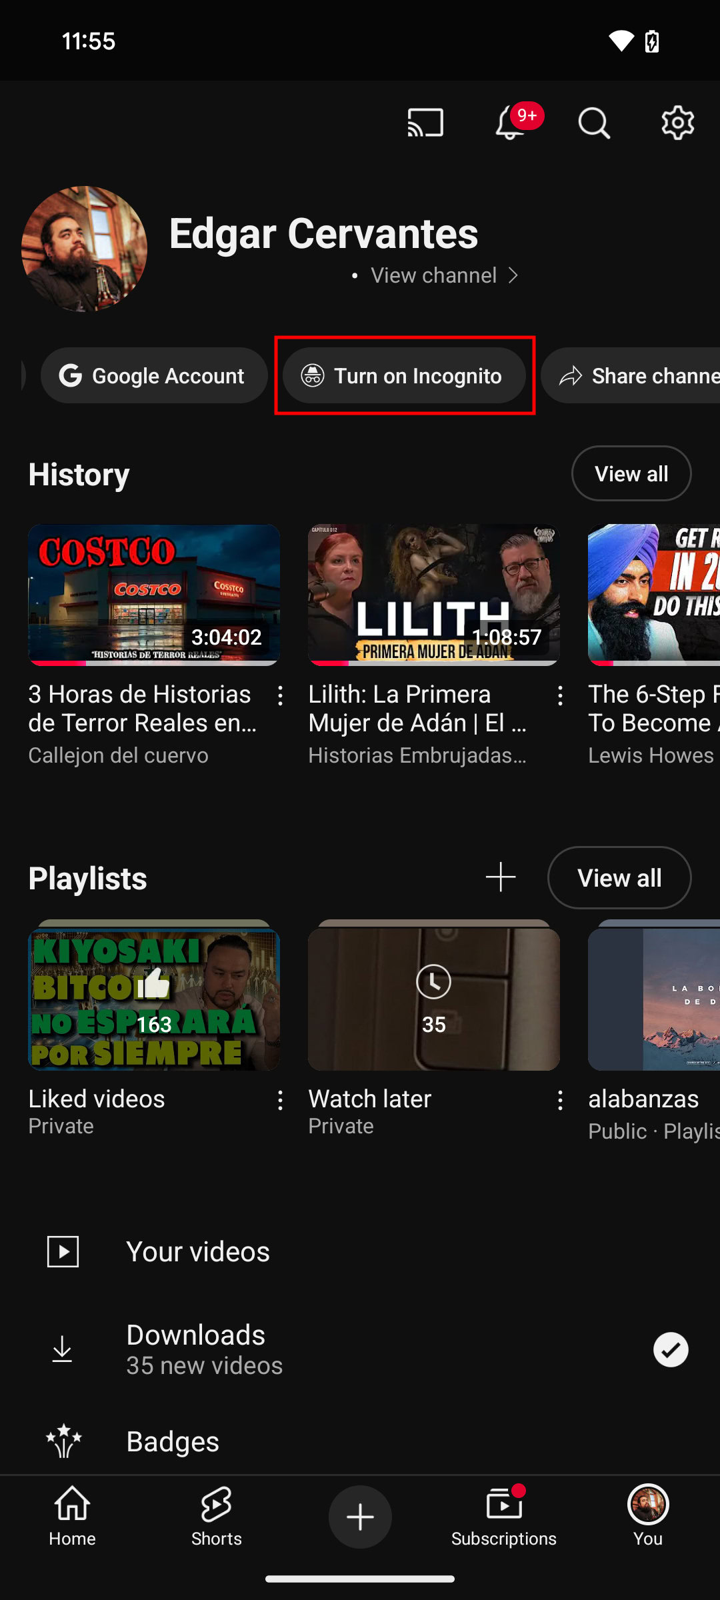Go to Subscriptions tab

point(504,1517)
